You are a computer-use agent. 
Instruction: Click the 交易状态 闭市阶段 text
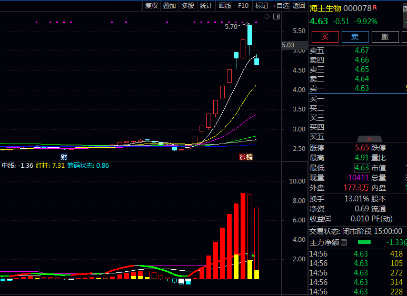point(355,231)
